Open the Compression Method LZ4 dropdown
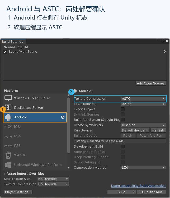The width and height of the screenshot is (170, 198). pyautogui.click(x=143, y=168)
